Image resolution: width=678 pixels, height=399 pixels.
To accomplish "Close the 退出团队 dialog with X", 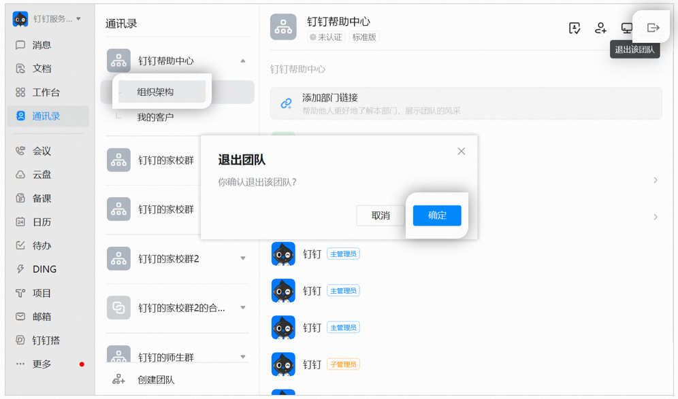I will (462, 151).
